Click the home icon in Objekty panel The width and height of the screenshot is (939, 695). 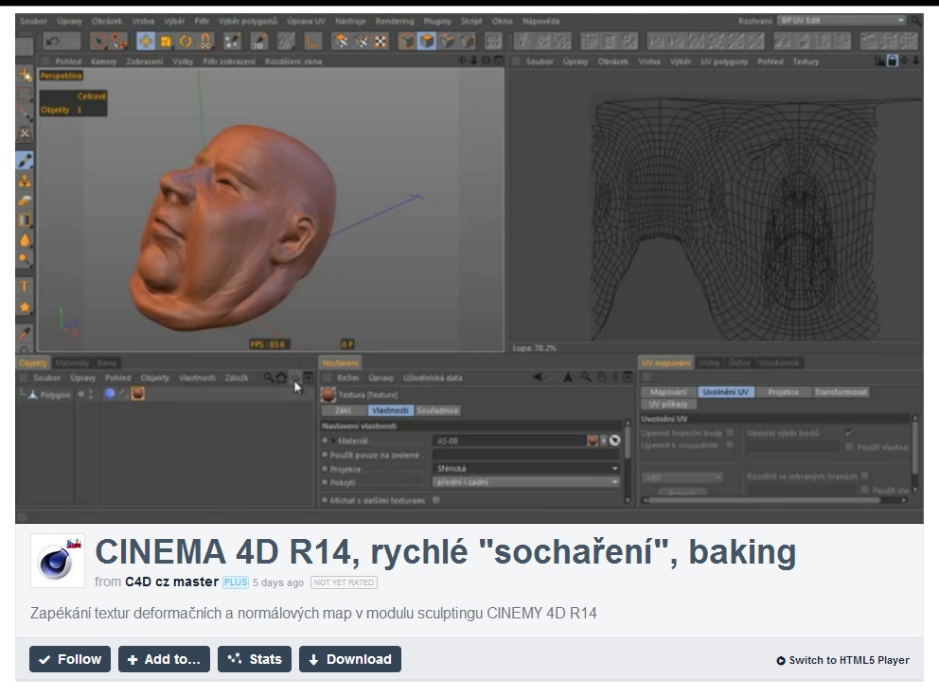pos(281,377)
